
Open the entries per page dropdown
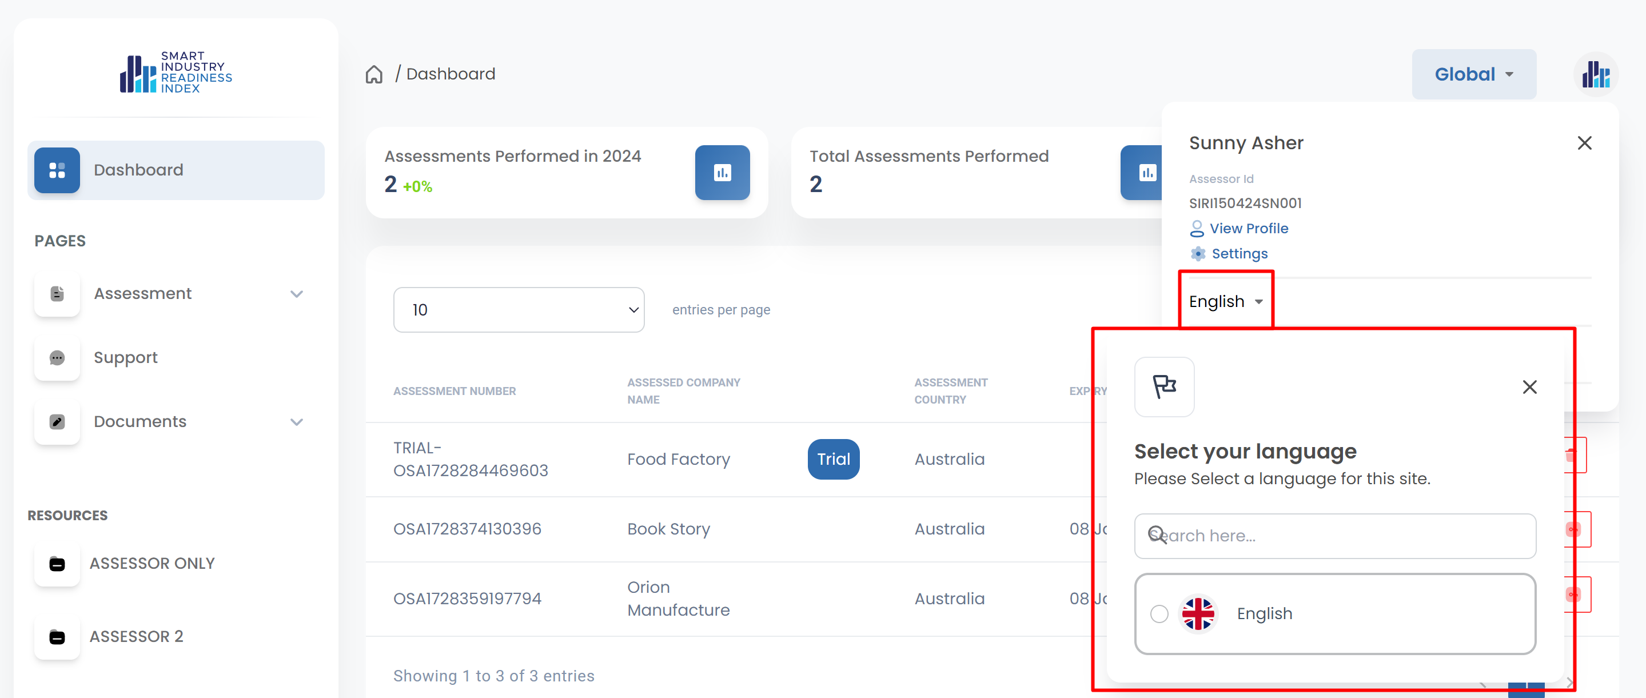pos(518,310)
